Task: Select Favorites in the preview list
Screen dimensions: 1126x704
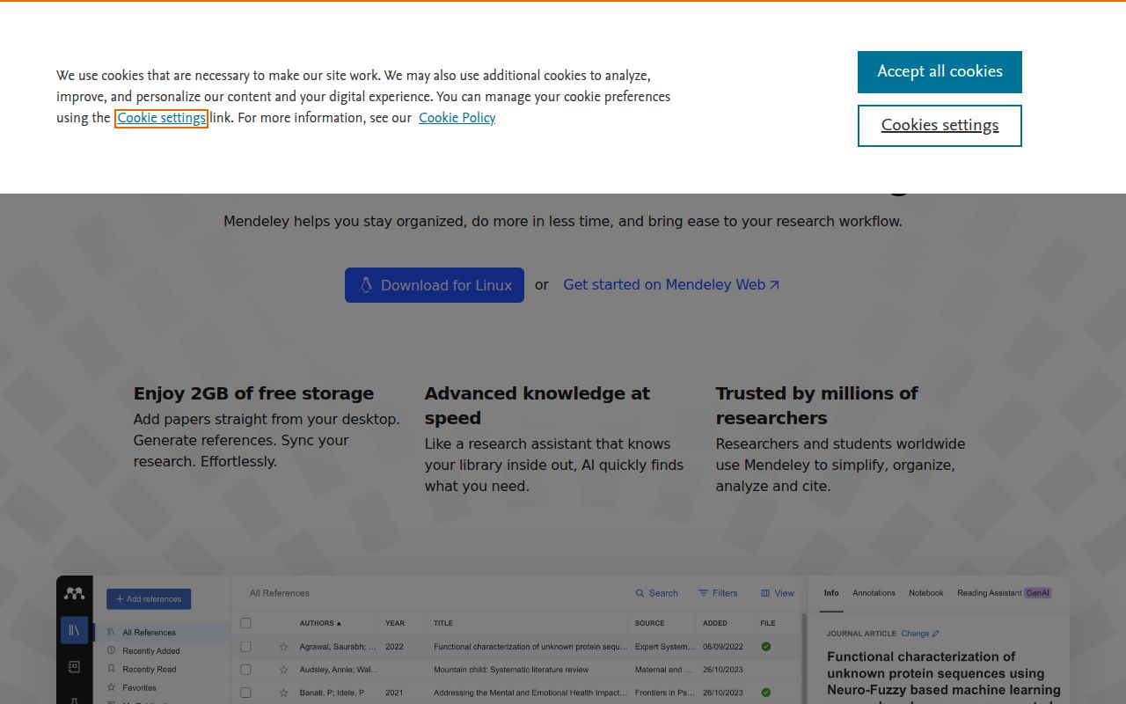Action: (140, 688)
